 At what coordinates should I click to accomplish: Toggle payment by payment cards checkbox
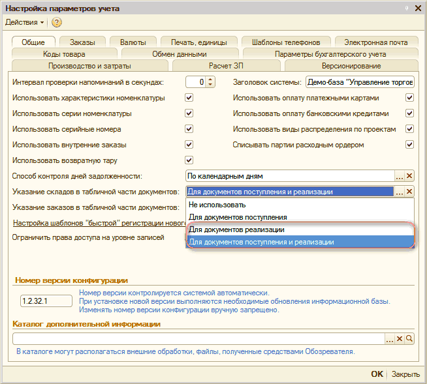pyautogui.click(x=409, y=98)
